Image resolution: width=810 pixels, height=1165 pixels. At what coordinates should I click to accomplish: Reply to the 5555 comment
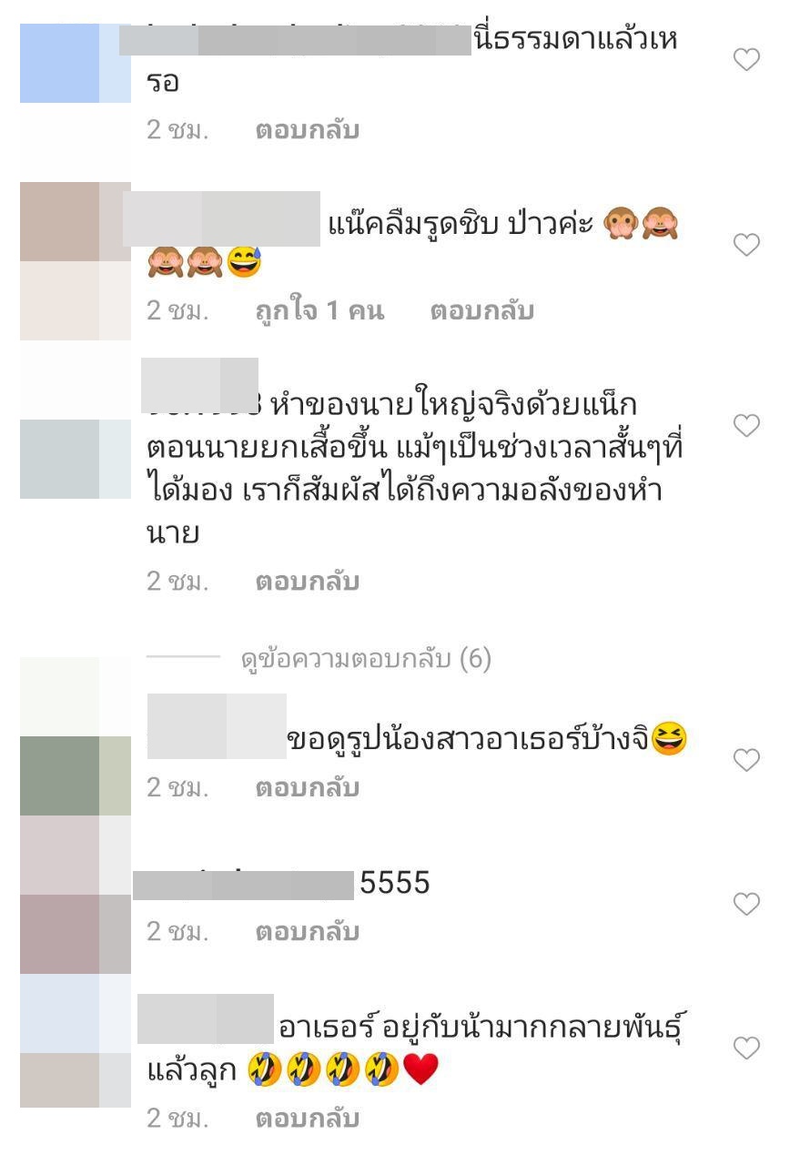(308, 932)
